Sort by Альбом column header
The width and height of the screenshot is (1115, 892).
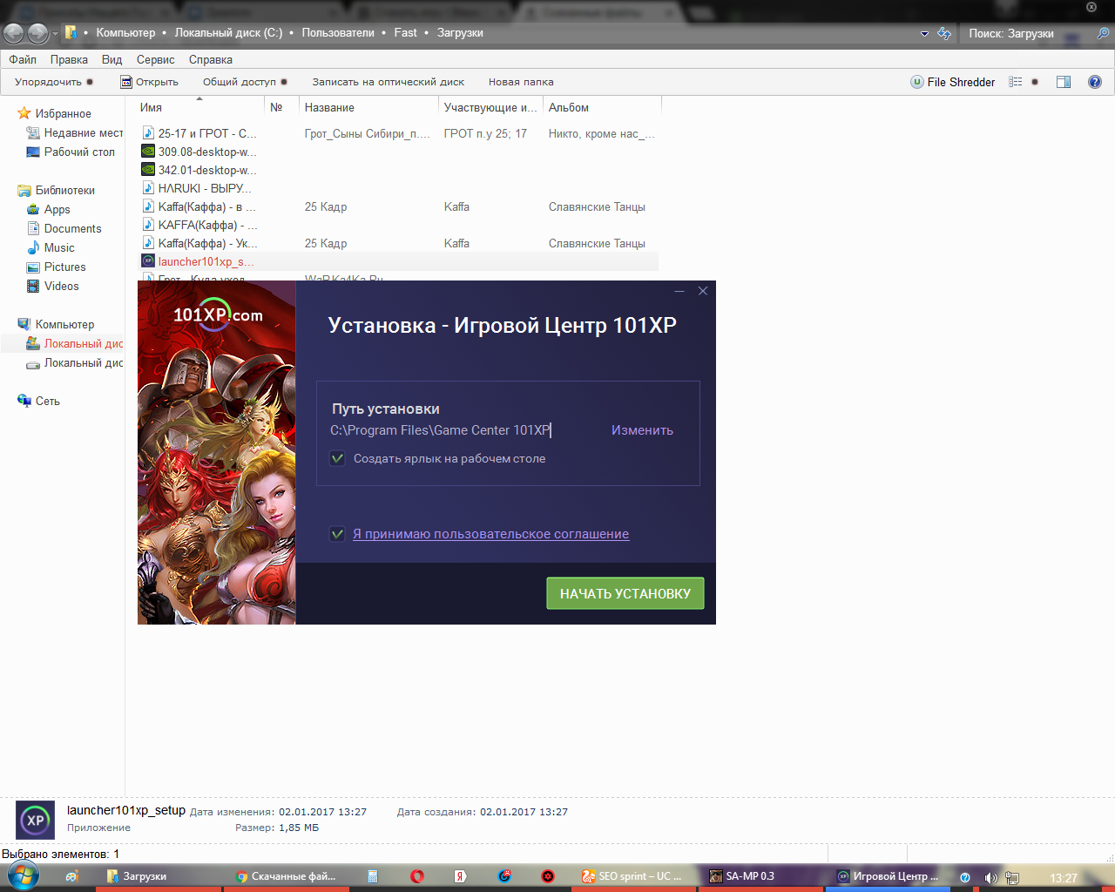point(603,107)
